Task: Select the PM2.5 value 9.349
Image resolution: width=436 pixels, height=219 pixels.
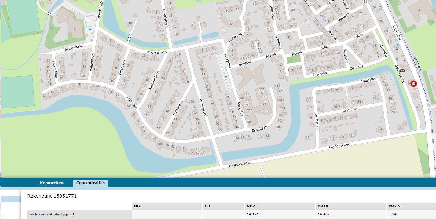Action: click(394, 214)
